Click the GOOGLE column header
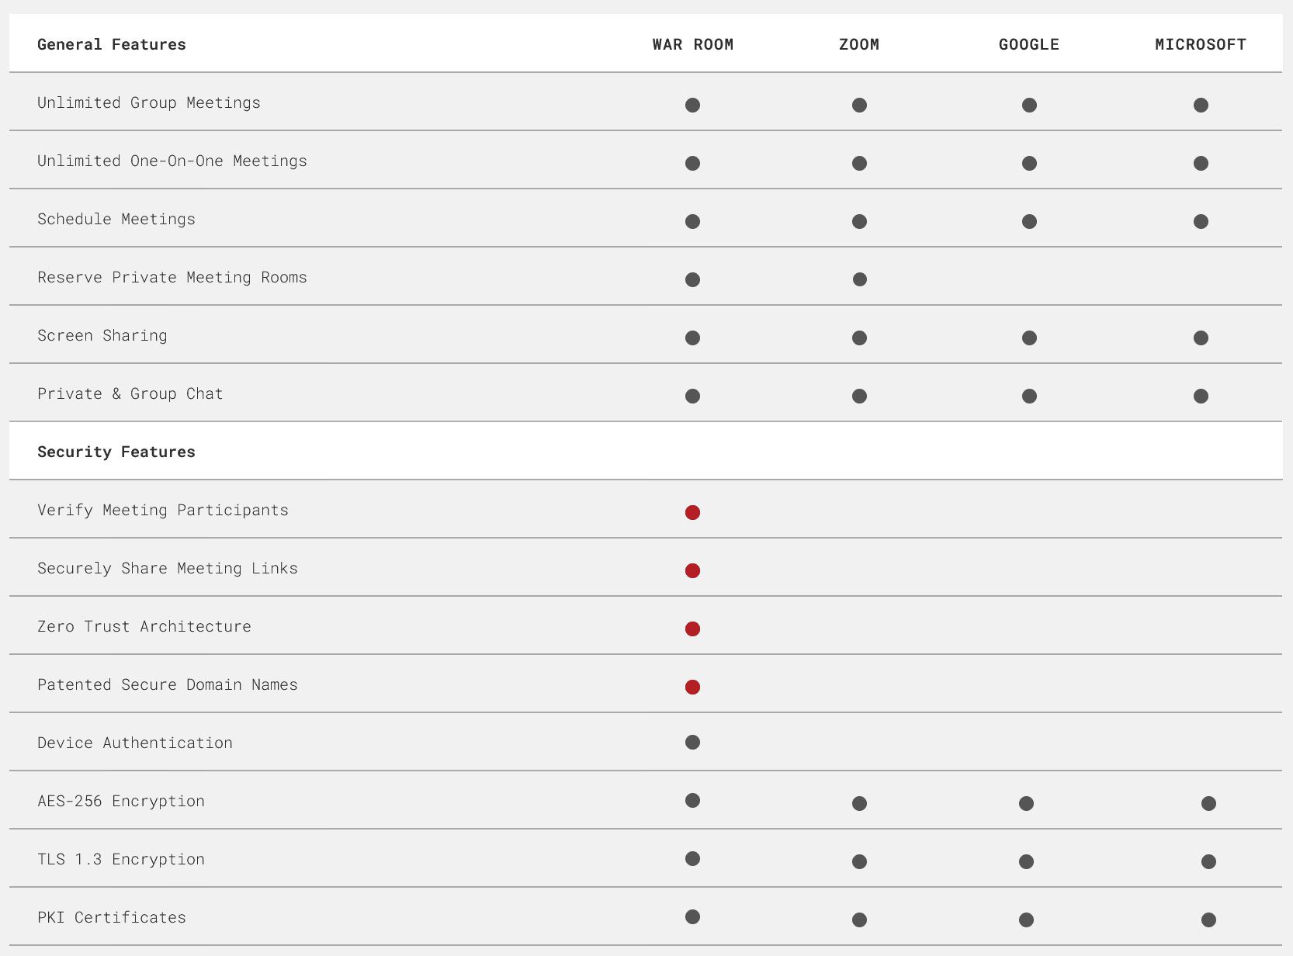 1029,44
